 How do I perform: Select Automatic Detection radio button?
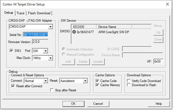point(63,49)
